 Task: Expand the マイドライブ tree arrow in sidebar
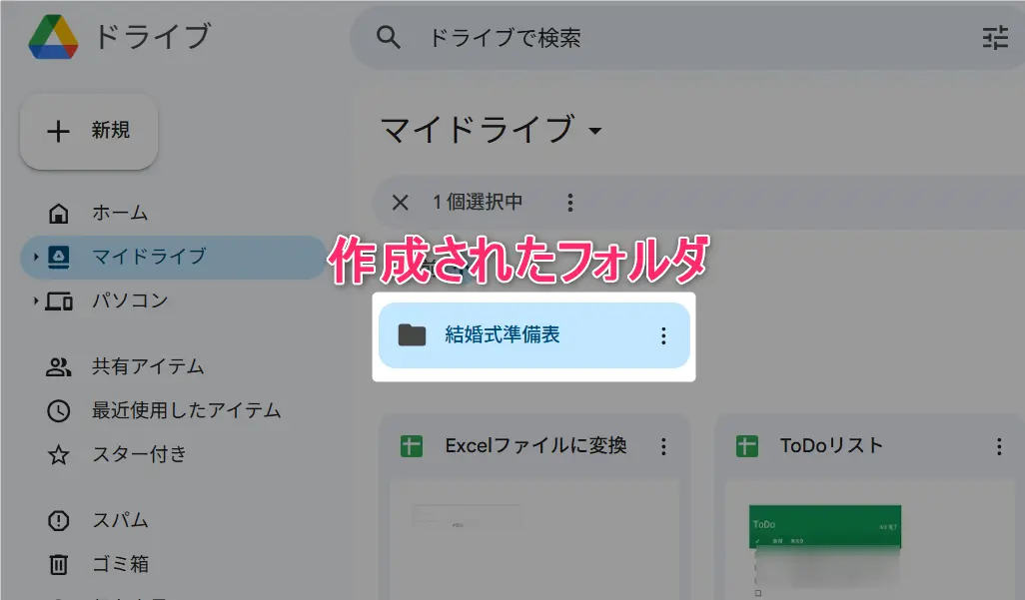[x=36, y=257]
